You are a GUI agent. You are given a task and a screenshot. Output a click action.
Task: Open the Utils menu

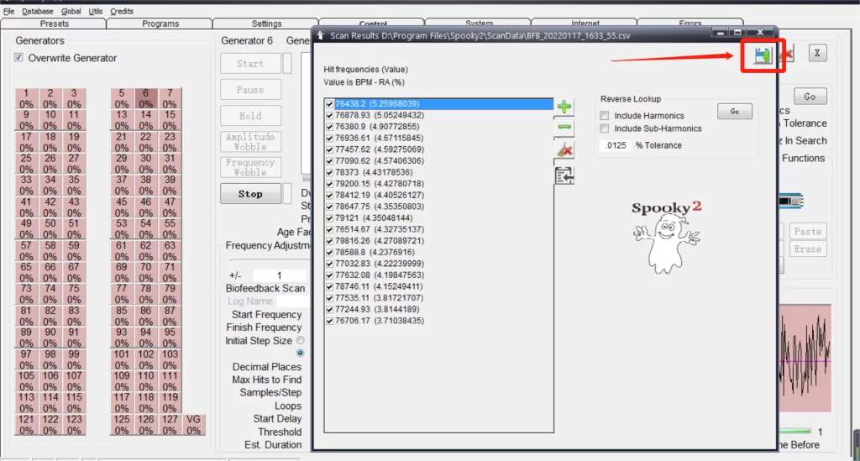click(96, 12)
